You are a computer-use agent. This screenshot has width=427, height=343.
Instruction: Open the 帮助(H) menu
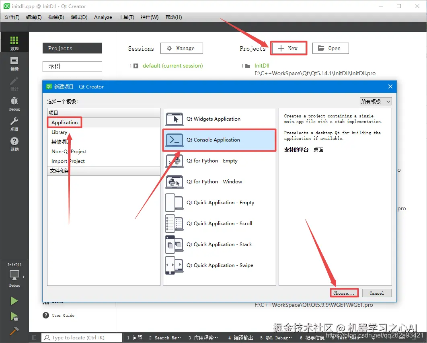[x=173, y=17]
